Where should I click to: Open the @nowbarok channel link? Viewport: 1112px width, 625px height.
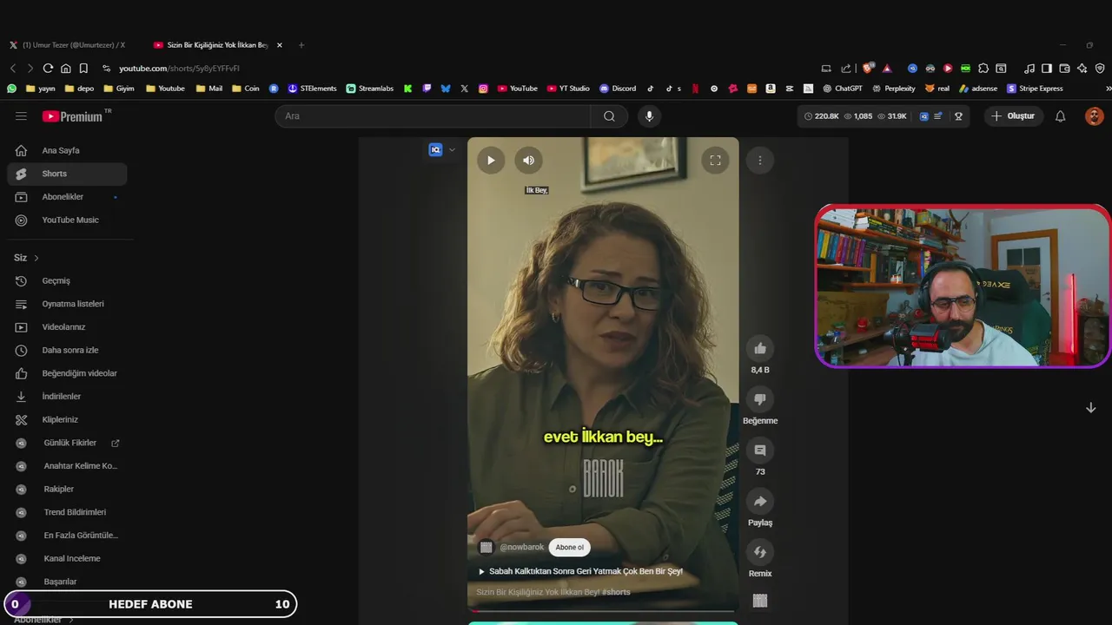522,547
